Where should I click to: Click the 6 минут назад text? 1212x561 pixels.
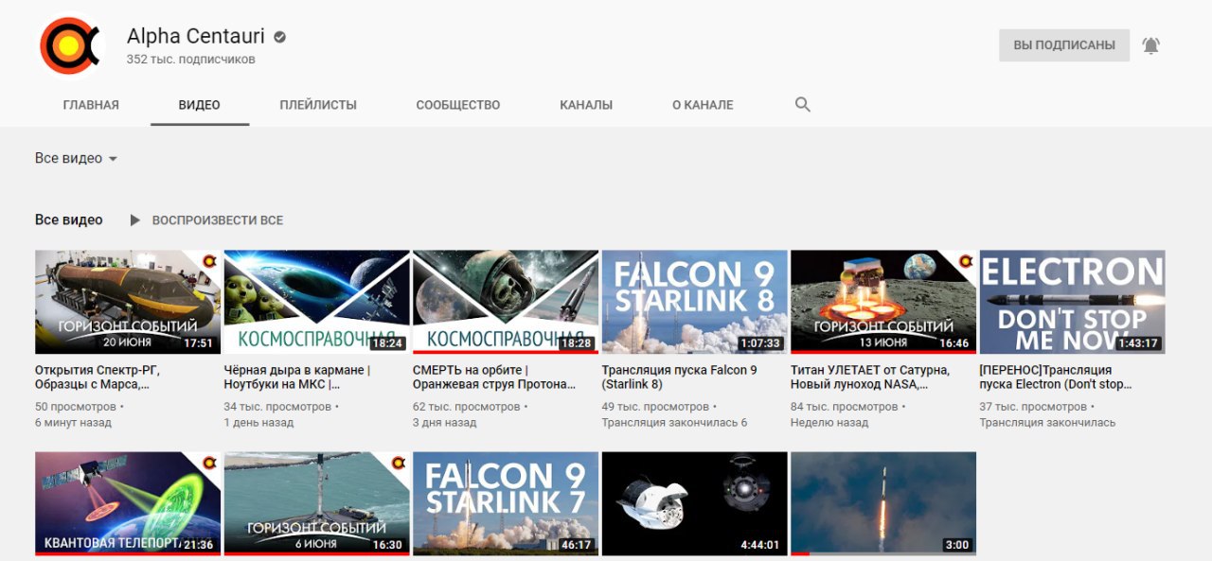point(73,423)
